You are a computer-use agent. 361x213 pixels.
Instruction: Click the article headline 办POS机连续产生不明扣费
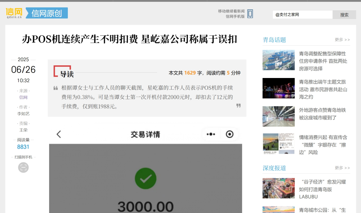130,39
